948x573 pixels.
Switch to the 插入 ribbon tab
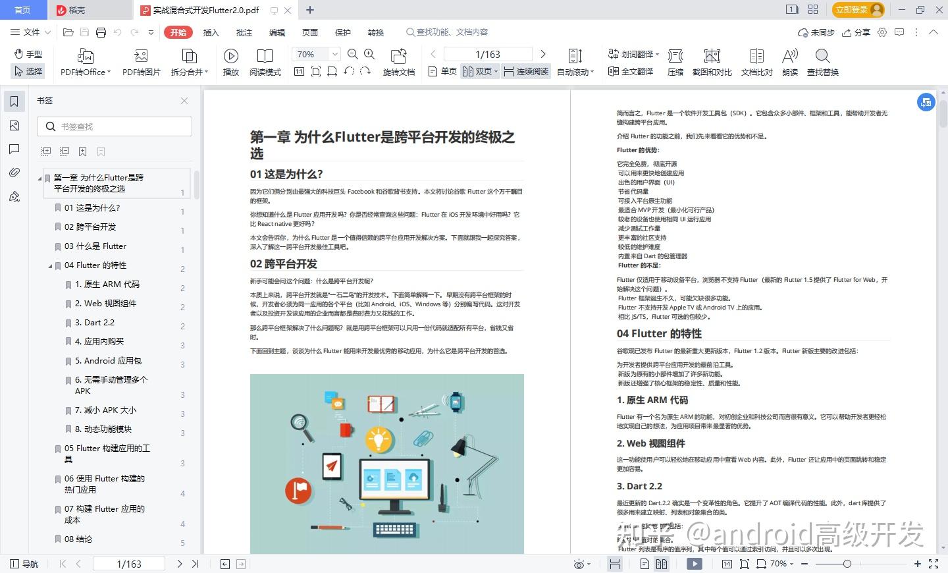click(x=210, y=32)
